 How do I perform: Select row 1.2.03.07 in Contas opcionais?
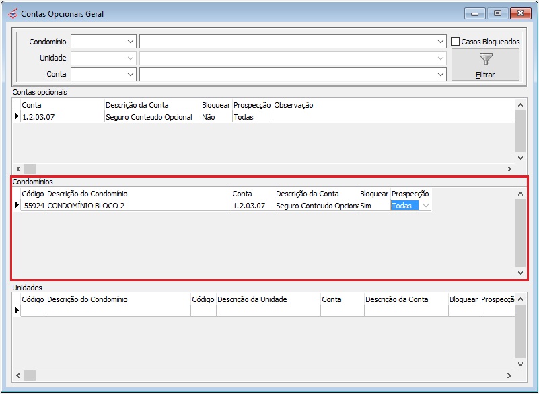coord(61,117)
